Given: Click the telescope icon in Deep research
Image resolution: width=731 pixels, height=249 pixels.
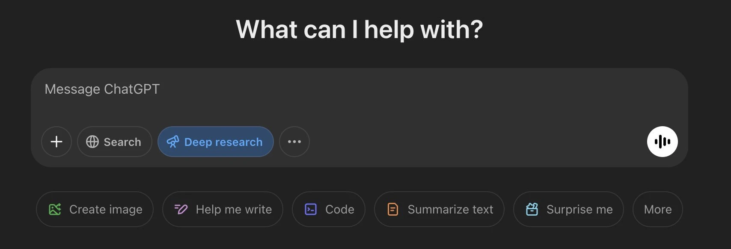Looking at the screenshot, I should [173, 142].
